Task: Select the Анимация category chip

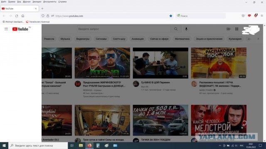Action: click(x=138, y=39)
